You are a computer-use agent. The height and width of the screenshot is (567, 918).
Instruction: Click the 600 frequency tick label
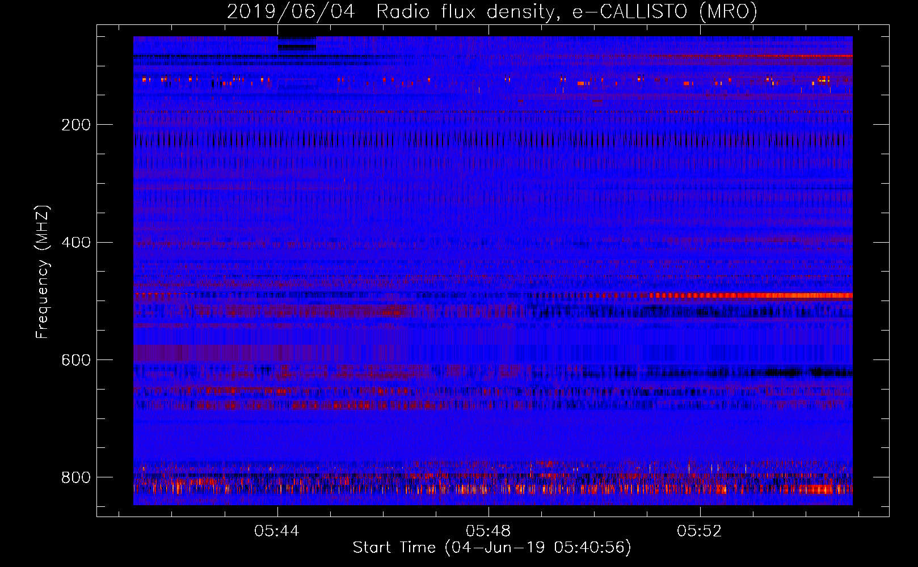tap(76, 361)
